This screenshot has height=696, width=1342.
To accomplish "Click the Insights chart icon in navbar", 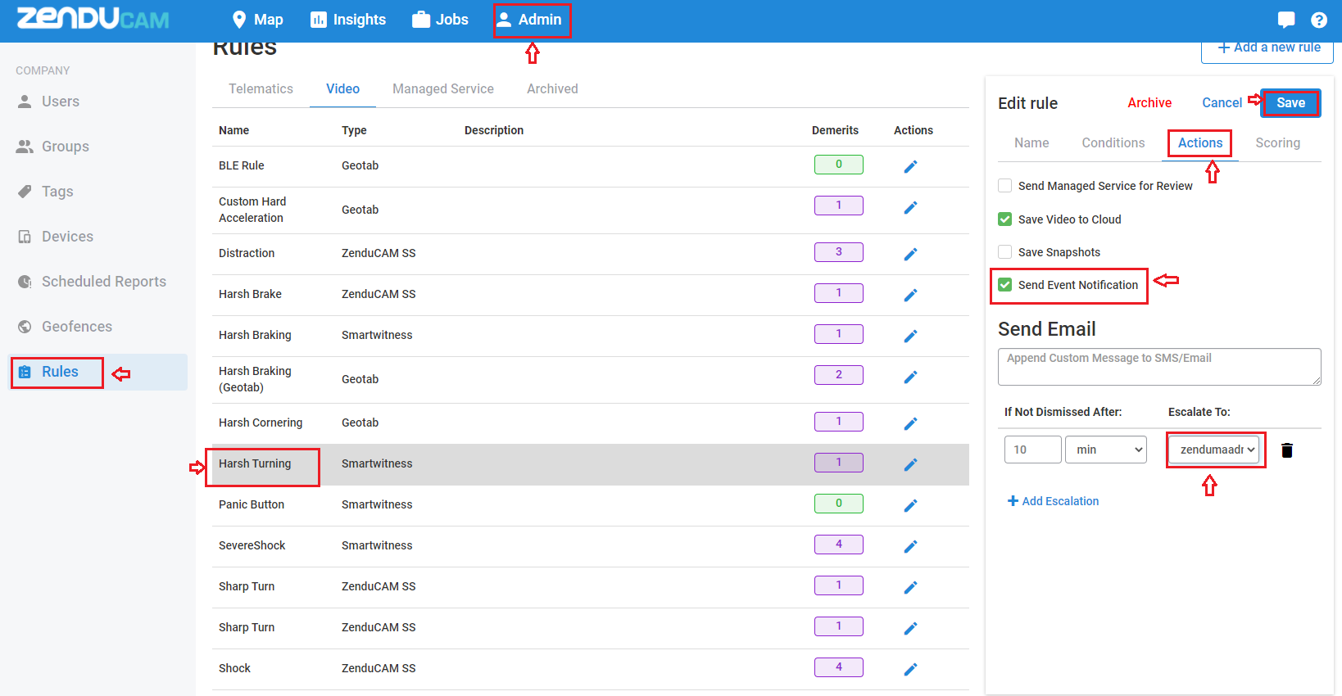I will (319, 20).
